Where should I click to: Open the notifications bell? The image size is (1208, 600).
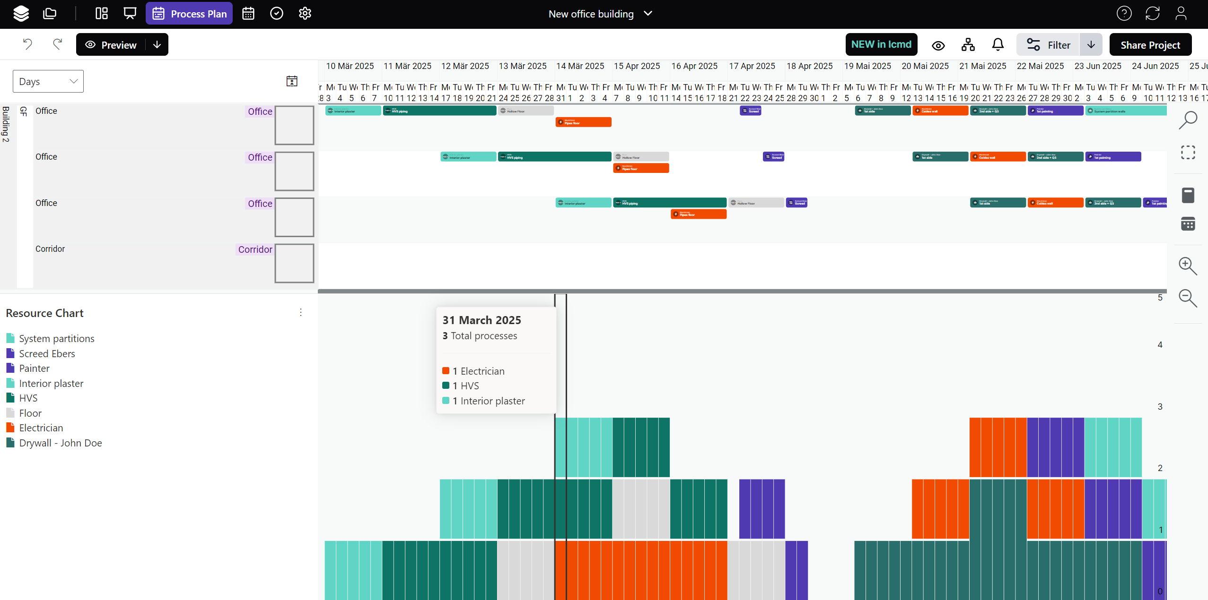(998, 44)
